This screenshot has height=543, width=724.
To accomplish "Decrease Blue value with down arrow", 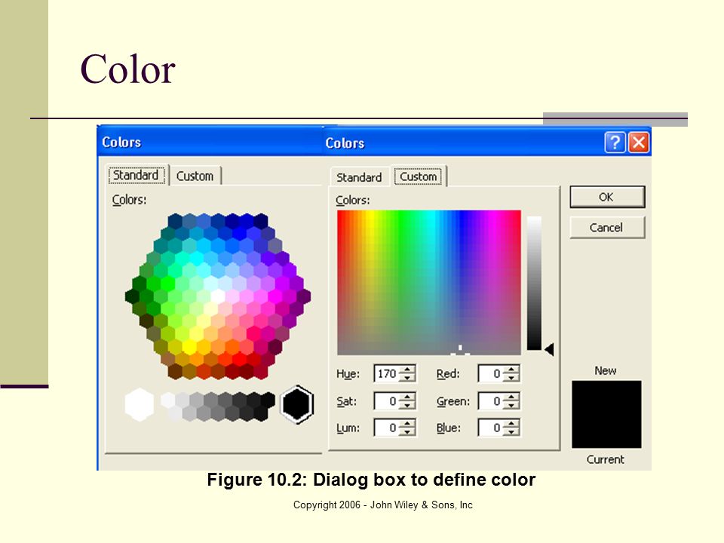I will pyautogui.click(x=511, y=431).
